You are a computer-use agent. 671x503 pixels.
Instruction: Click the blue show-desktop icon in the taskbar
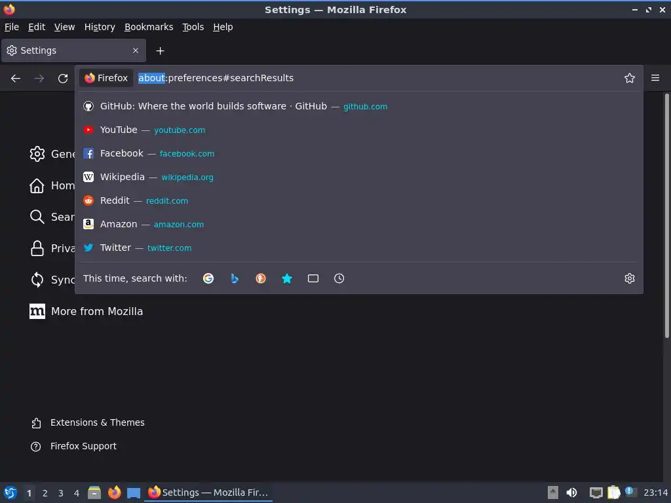(x=134, y=493)
